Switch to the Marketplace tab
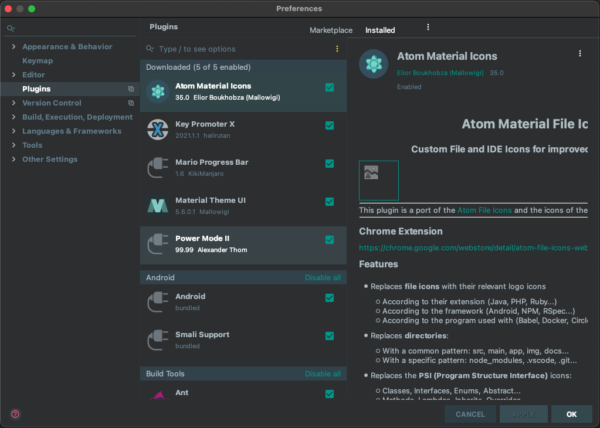Viewport: 600px width, 428px height. pos(331,30)
